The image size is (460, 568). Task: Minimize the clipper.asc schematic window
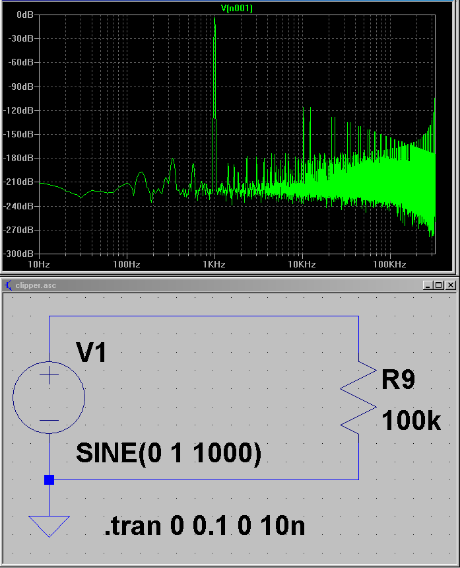coord(428,285)
